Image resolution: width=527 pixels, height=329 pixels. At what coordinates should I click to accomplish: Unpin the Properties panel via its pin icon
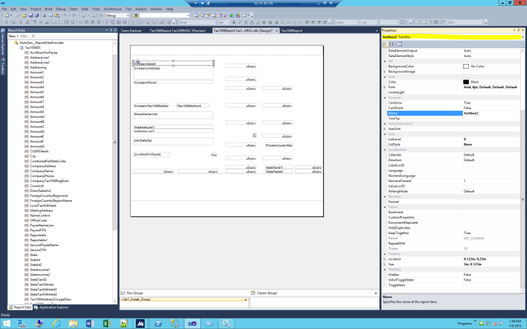tap(519, 30)
